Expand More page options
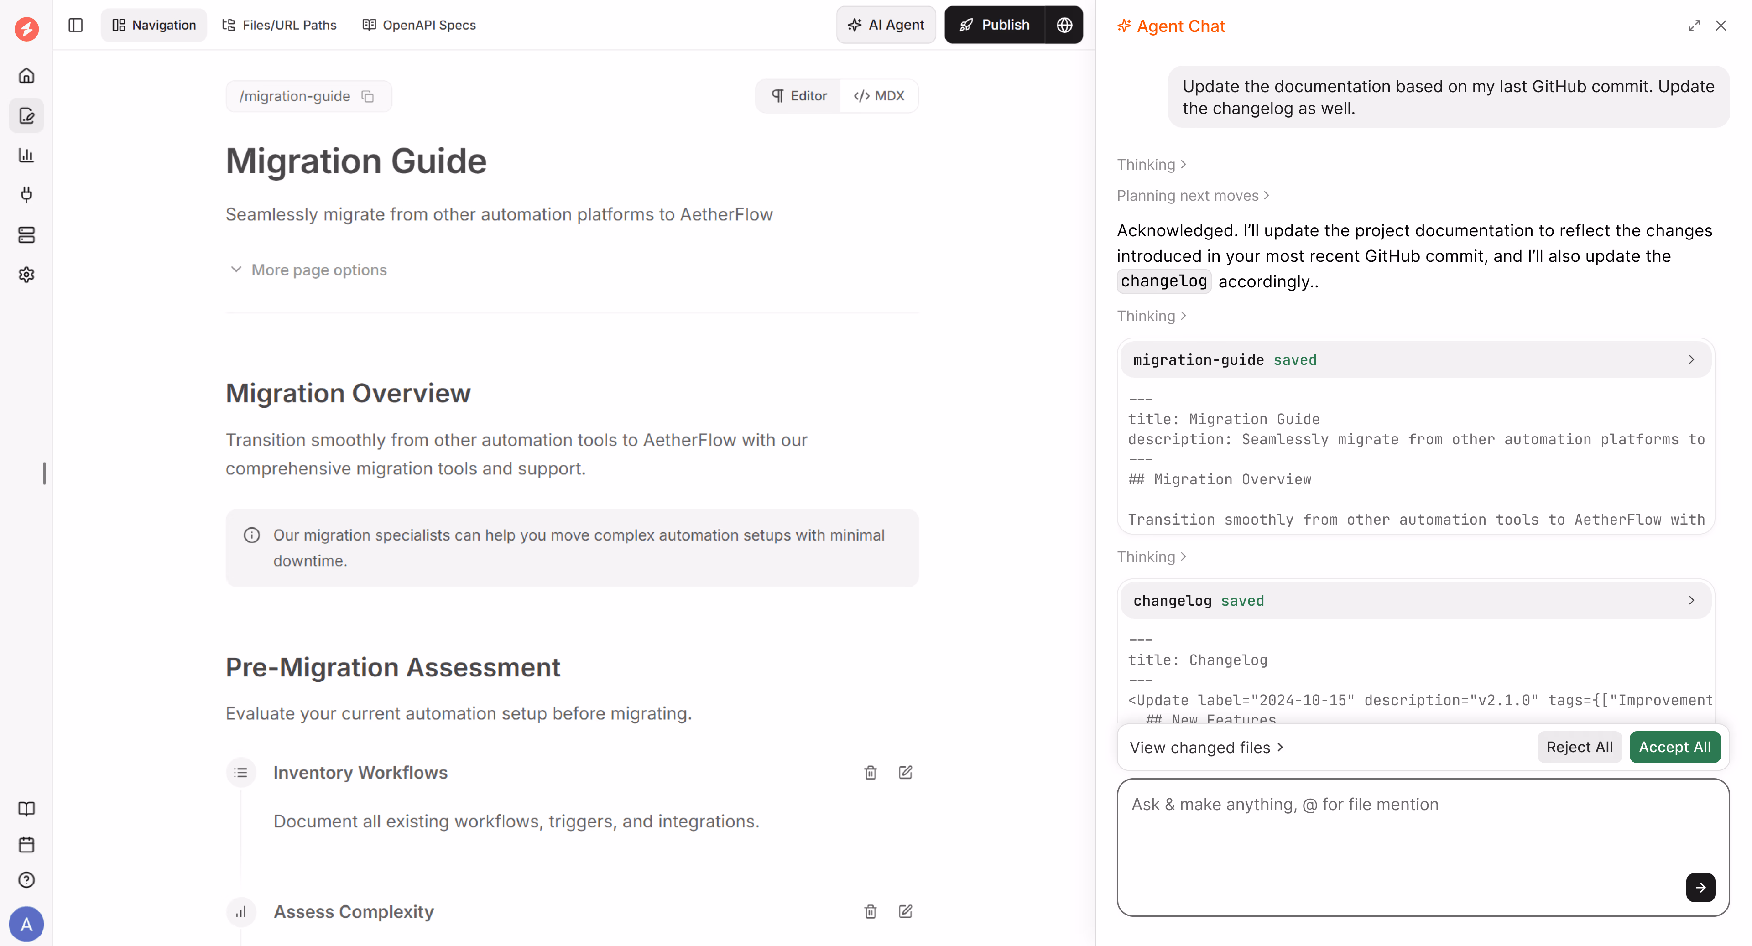Viewport: 1752px width, 946px height. [308, 270]
